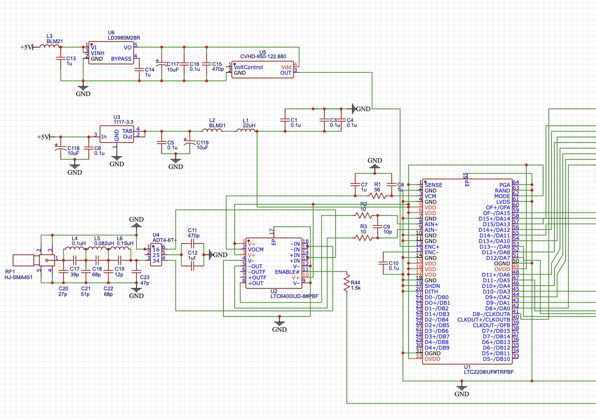Select the L3 BLM21 inductor symbol

49,46
